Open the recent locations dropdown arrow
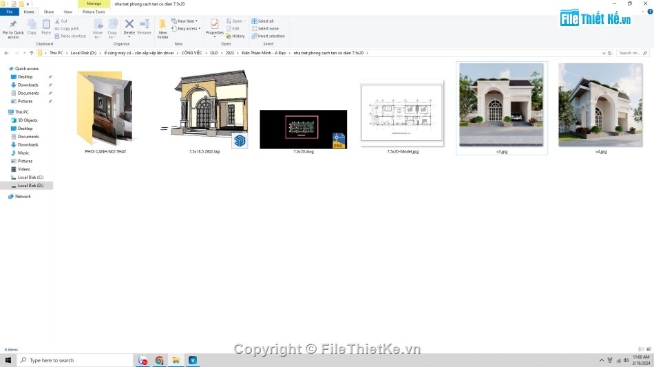The height and width of the screenshot is (367, 654). click(x=24, y=53)
